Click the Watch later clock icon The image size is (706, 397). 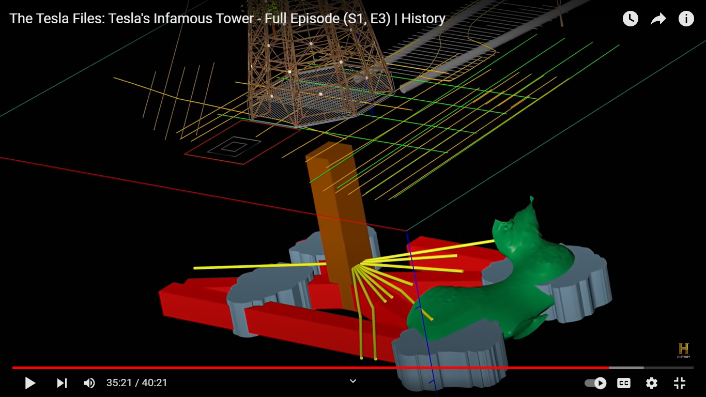630,19
